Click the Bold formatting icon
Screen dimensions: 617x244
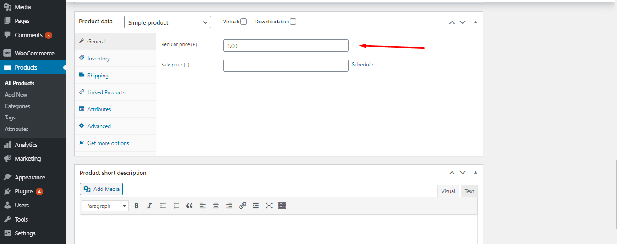(137, 206)
